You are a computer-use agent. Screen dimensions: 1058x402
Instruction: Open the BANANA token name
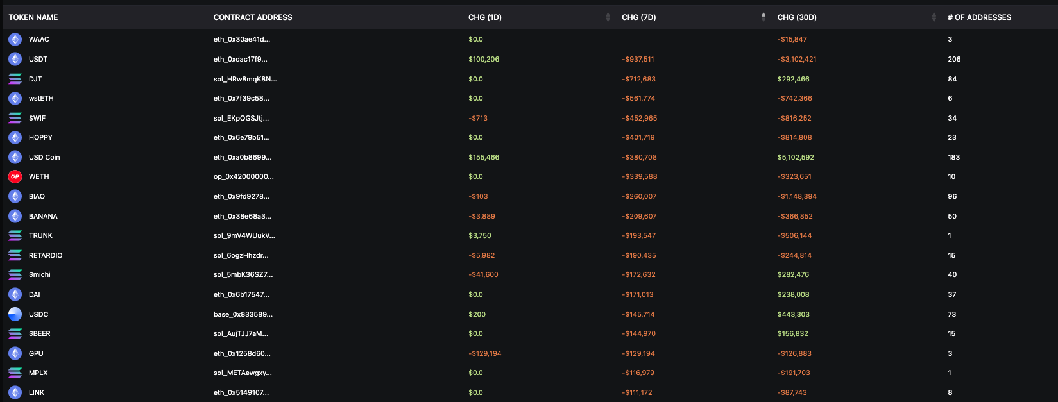click(x=43, y=216)
